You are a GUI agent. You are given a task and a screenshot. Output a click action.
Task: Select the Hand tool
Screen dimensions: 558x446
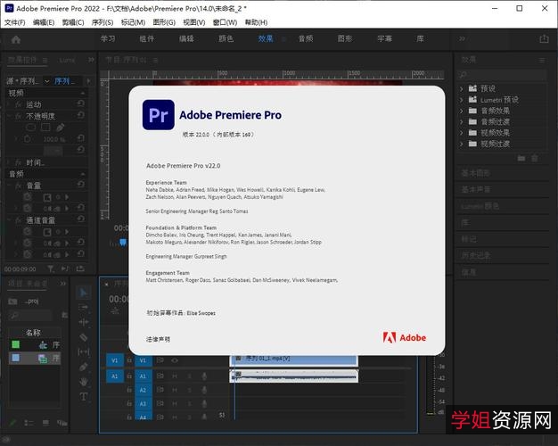tap(84, 382)
